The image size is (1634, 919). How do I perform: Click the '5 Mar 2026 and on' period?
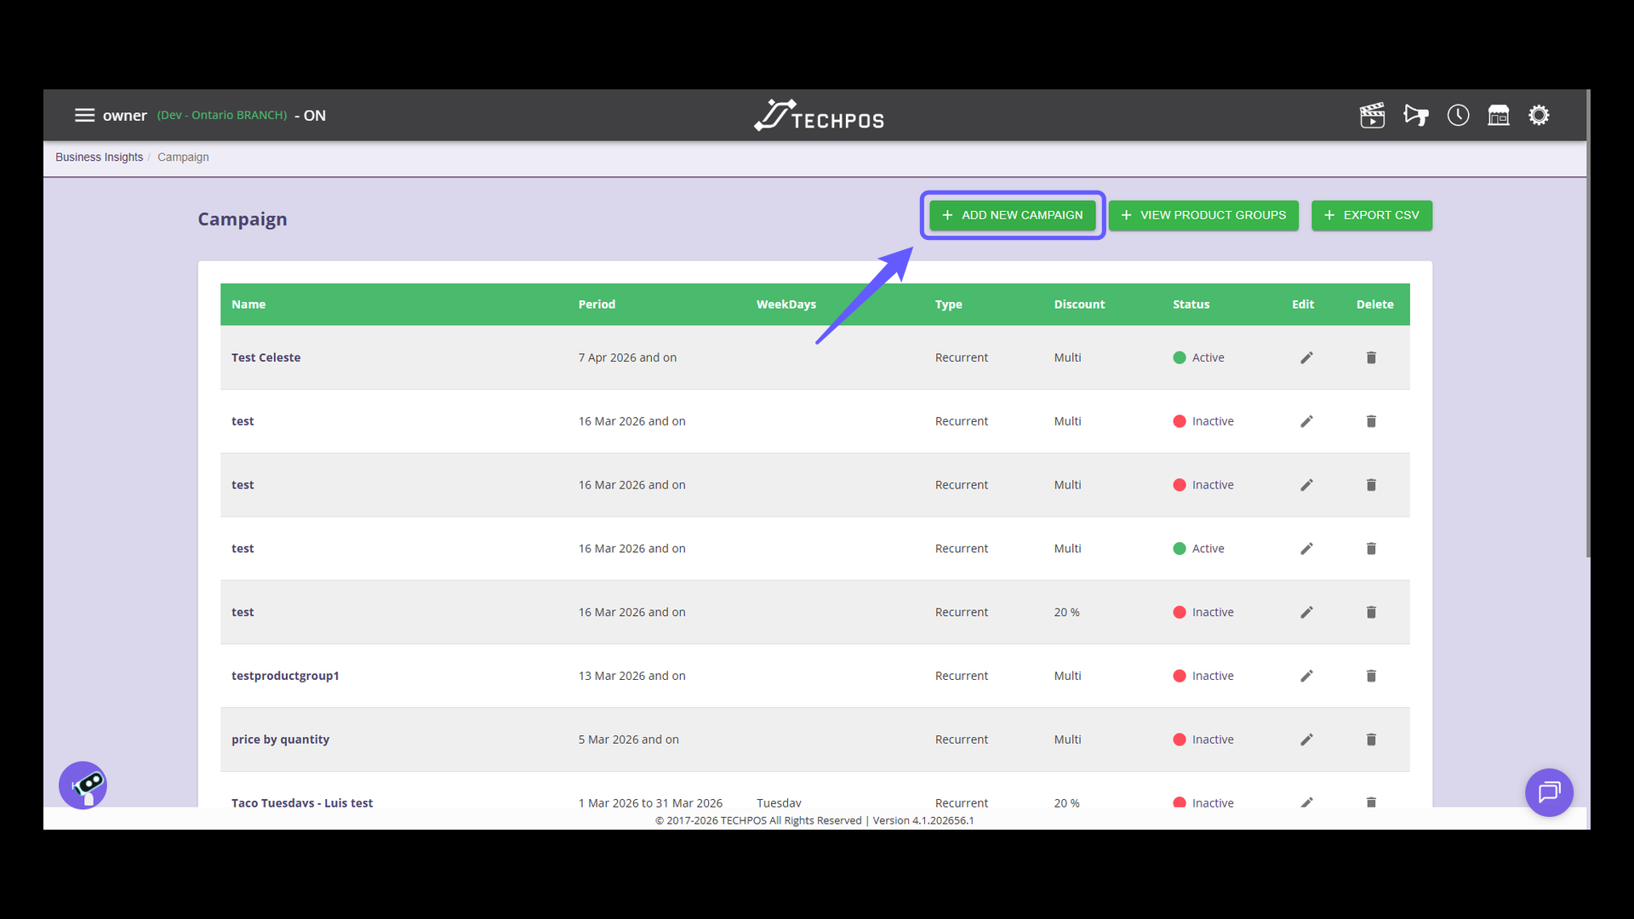coord(629,739)
